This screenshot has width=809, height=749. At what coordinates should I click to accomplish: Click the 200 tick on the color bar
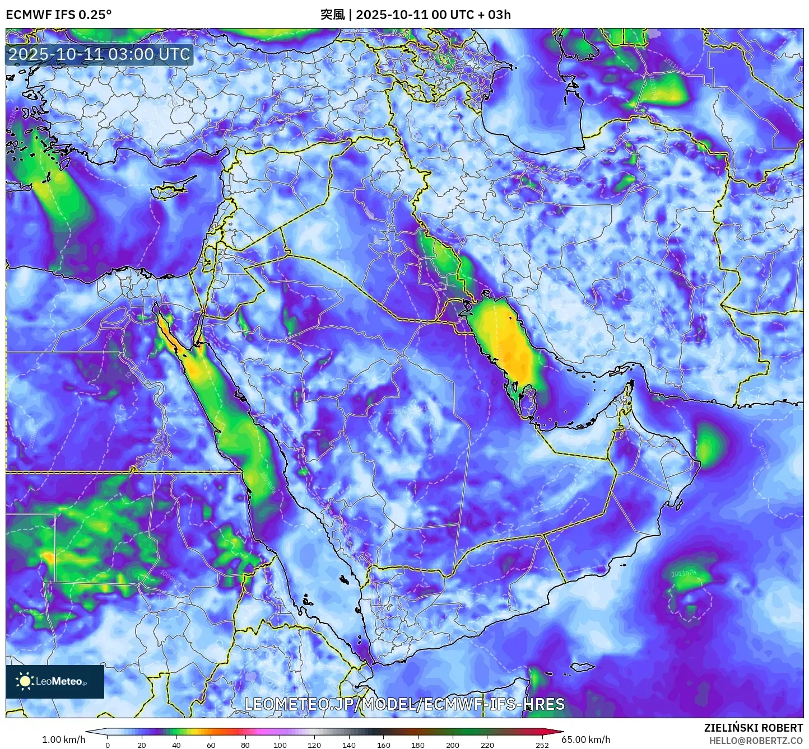pyautogui.click(x=453, y=745)
